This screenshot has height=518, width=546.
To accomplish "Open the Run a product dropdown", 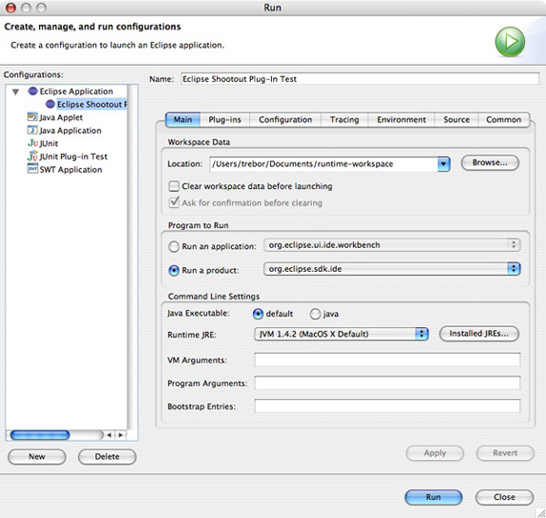I will [x=392, y=269].
